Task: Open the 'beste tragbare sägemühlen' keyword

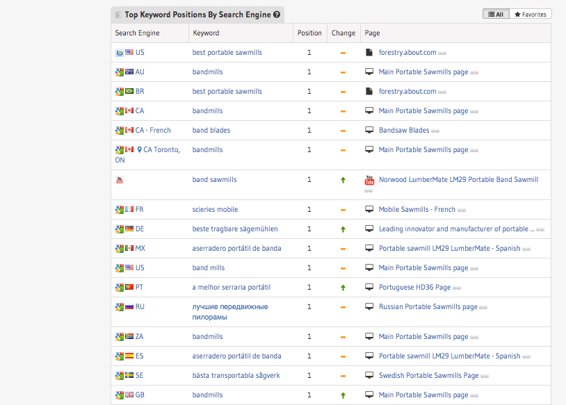Action: (x=235, y=229)
